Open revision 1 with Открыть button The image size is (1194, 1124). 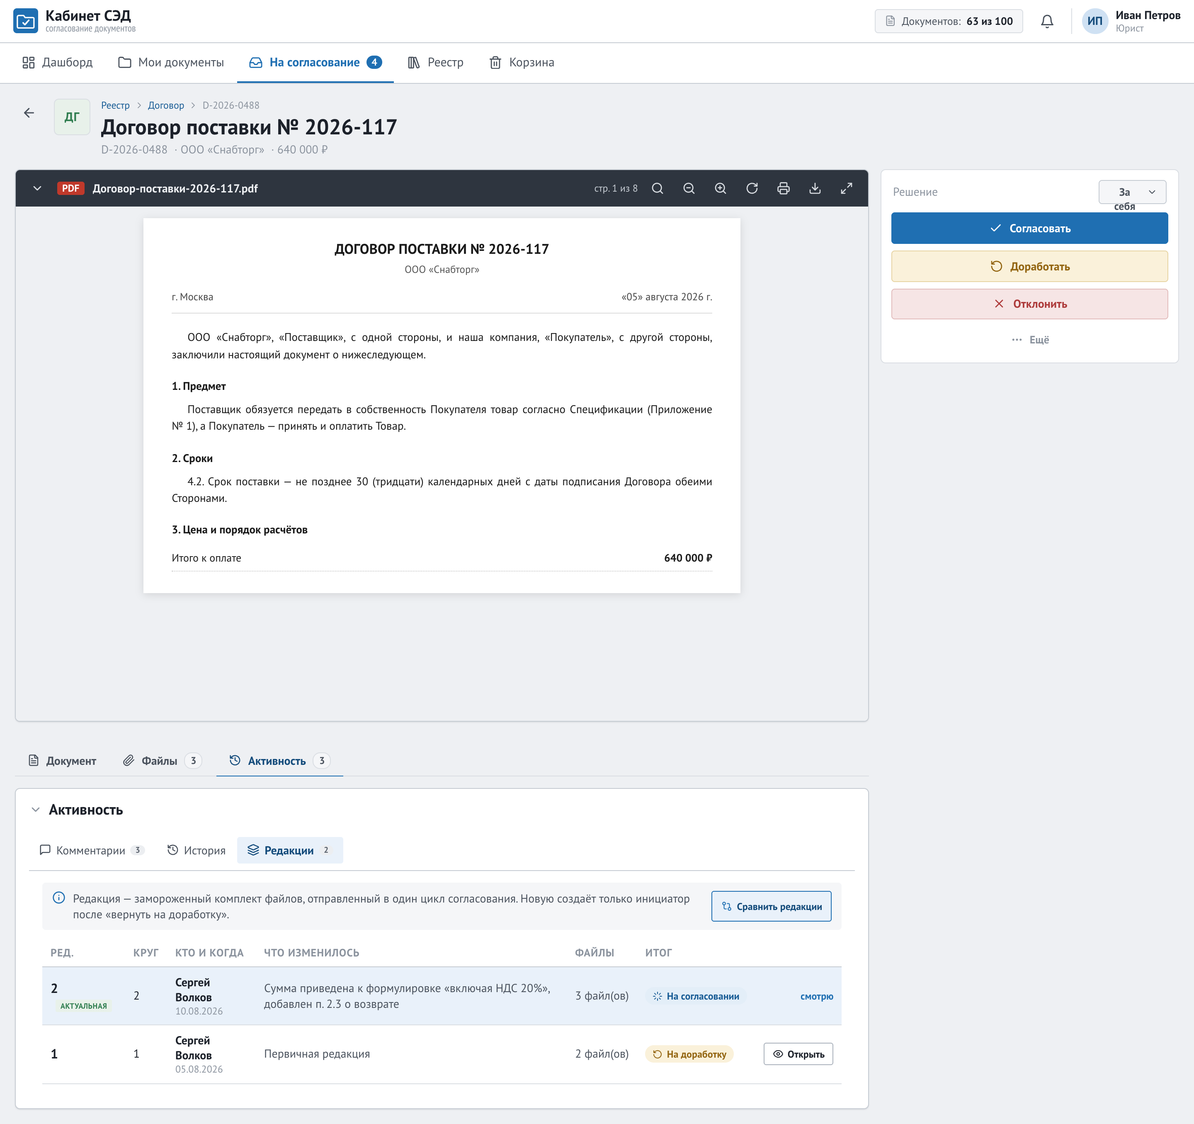tap(798, 1054)
